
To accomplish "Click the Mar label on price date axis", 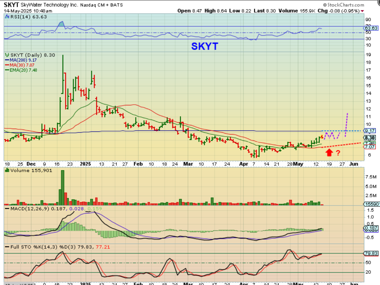I will [x=188, y=164].
